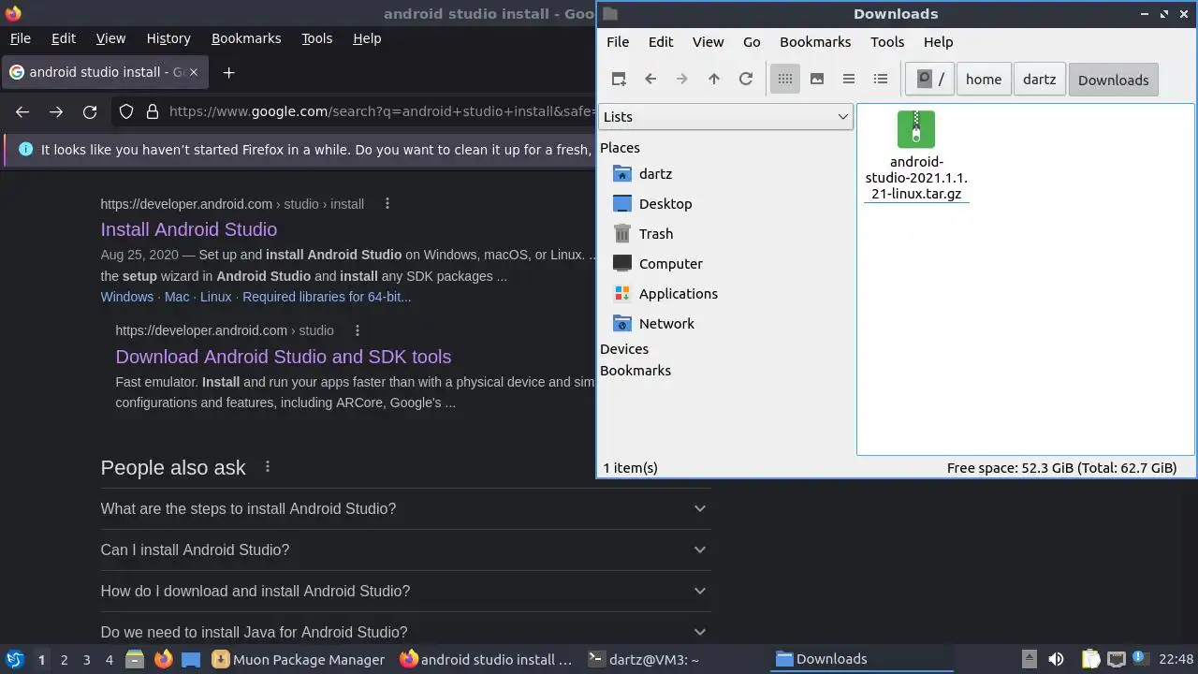Expand 'Do we need to install Java' question
The image size is (1198, 674).
[x=405, y=632]
